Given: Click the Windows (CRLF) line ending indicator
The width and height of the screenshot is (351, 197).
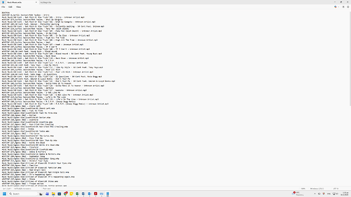Looking at the screenshot, I should pyautogui.click(x=317, y=189).
